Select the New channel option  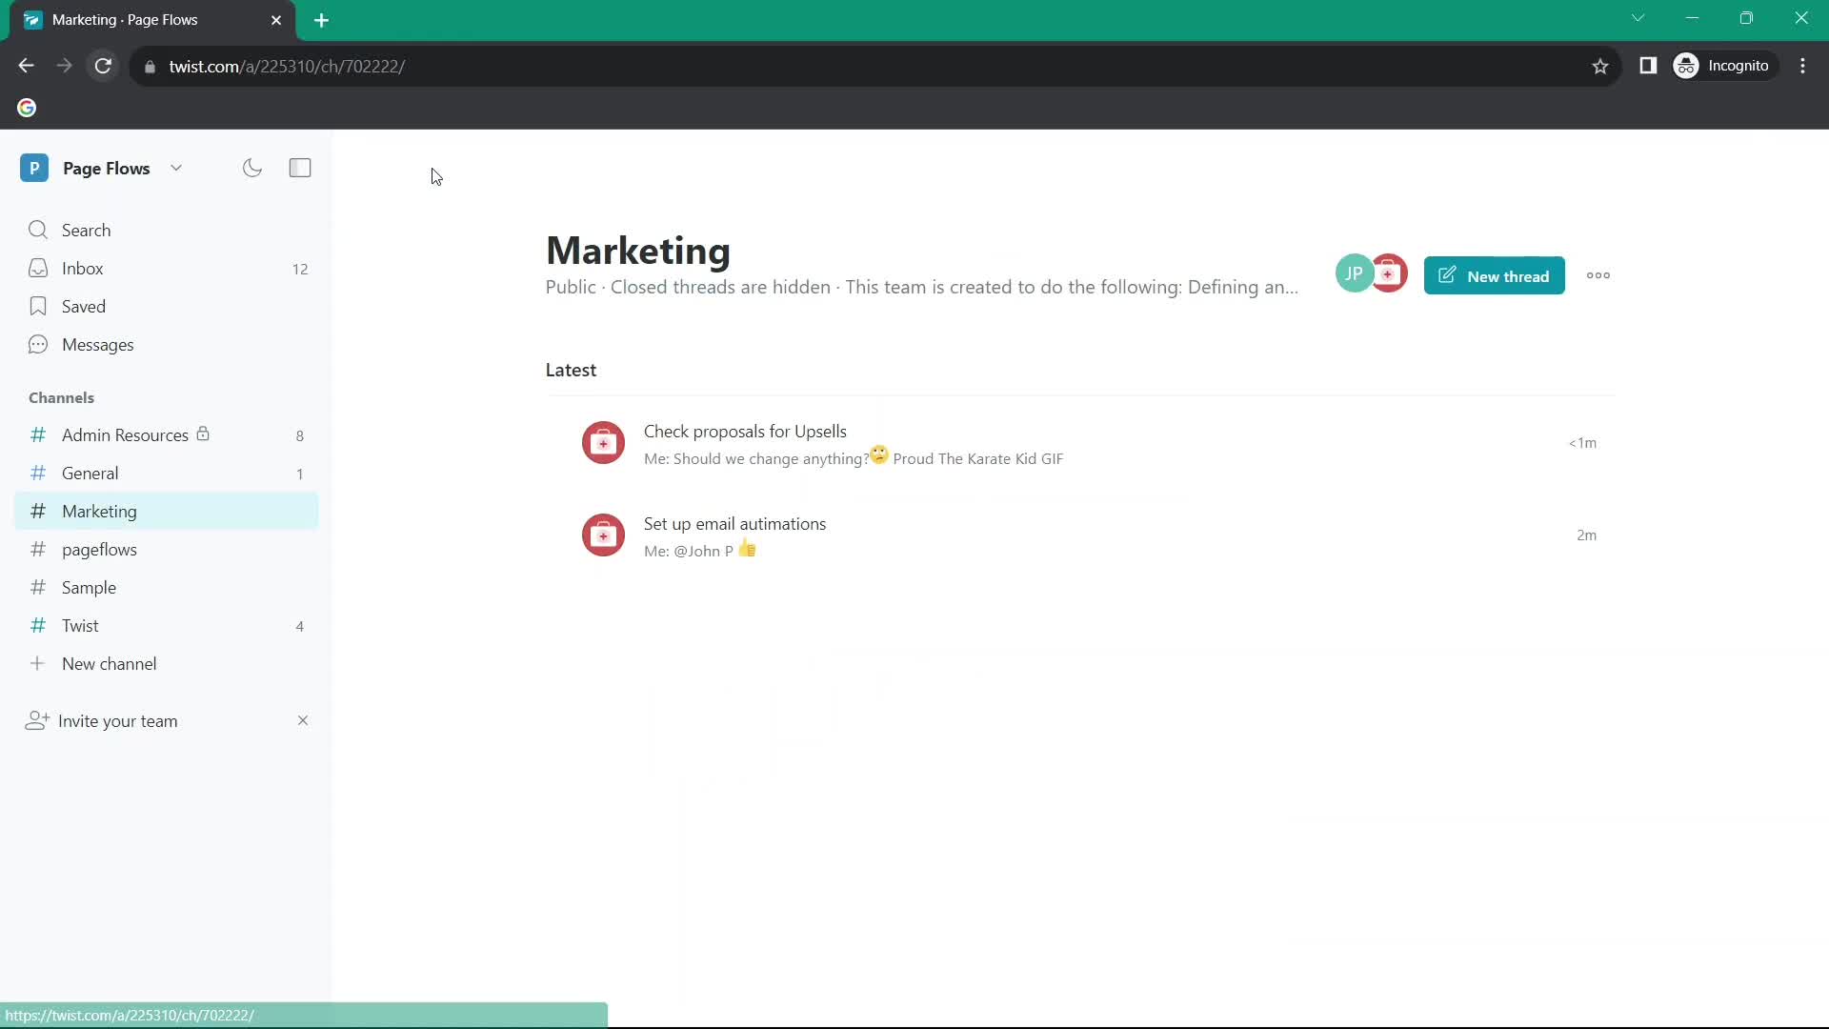pyautogui.click(x=110, y=663)
